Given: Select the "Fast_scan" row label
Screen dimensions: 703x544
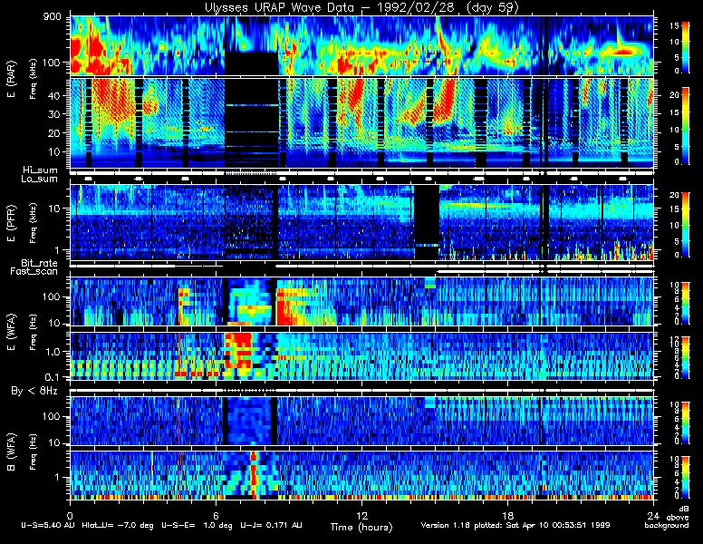Looking at the screenshot, I should point(34,272).
